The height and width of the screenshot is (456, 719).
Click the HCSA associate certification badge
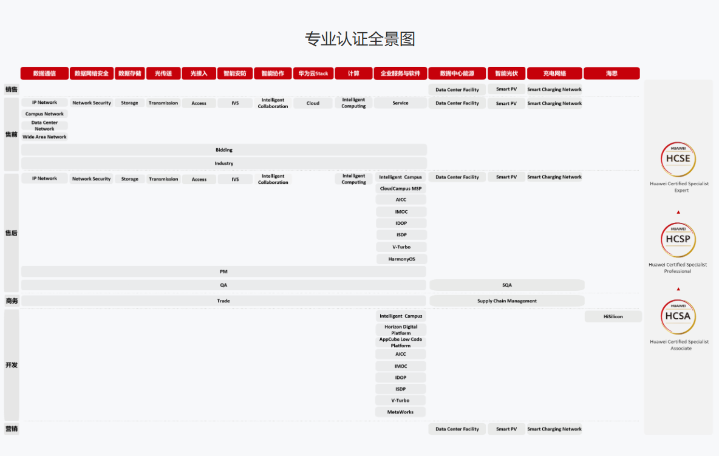678,316
